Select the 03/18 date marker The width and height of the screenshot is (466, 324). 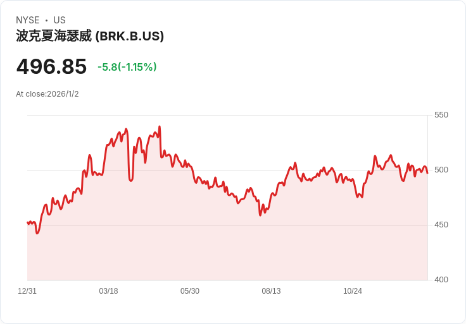pyautogui.click(x=108, y=291)
